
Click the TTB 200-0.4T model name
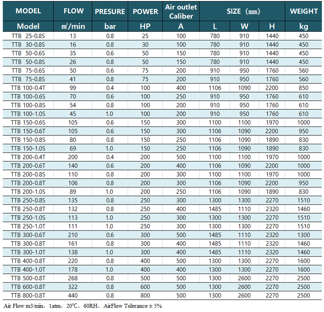pyautogui.click(x=28, y=157)
